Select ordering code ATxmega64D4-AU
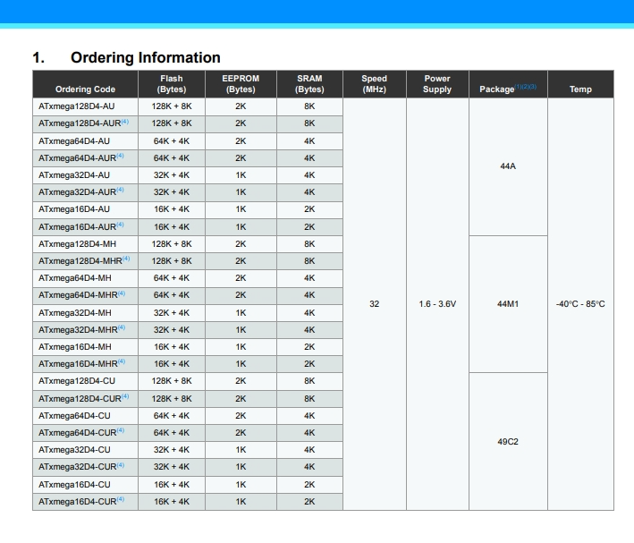Screen dimensions: 634x543 (74, 141)
